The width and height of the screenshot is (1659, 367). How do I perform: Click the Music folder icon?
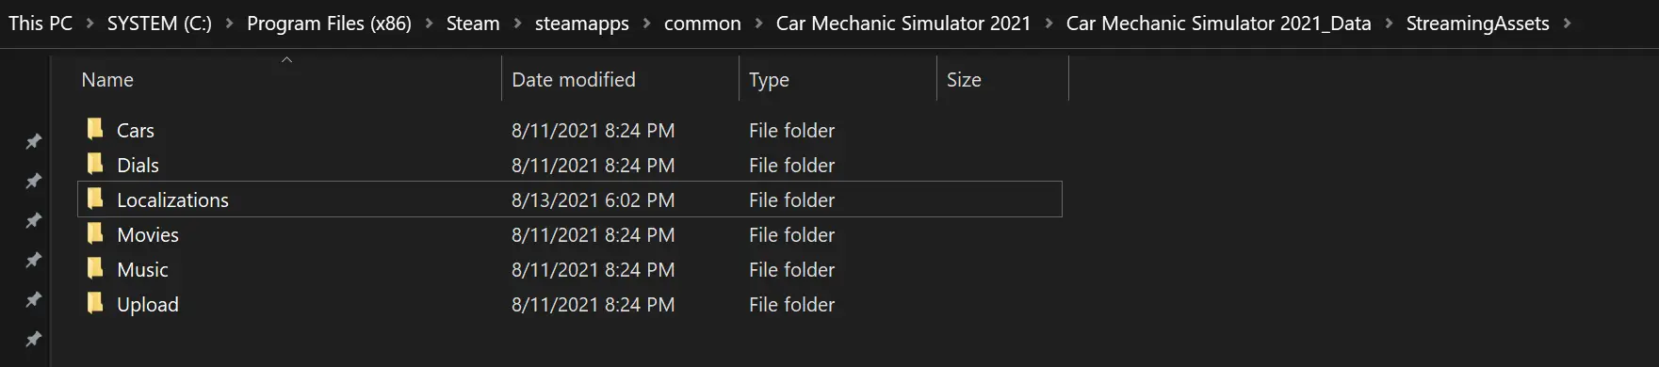click(95, 268)
